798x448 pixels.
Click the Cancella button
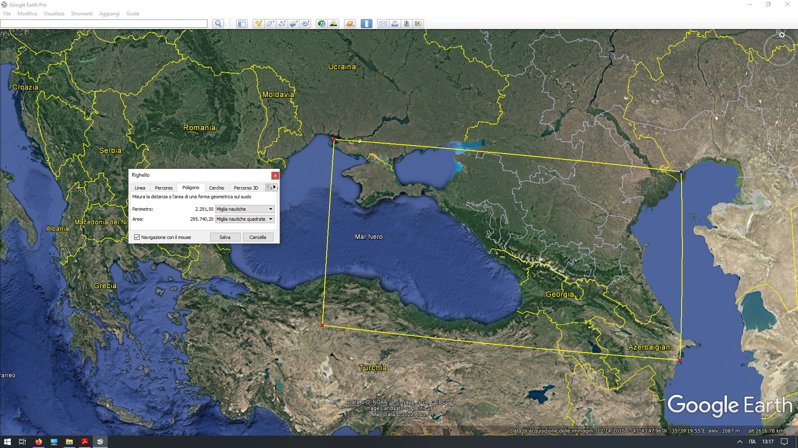coord(258,237)
